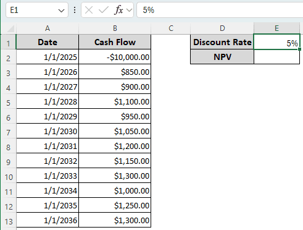Click the Select All corner triangle
Viewport: 303px width, 230px height.
click(10, 28)
